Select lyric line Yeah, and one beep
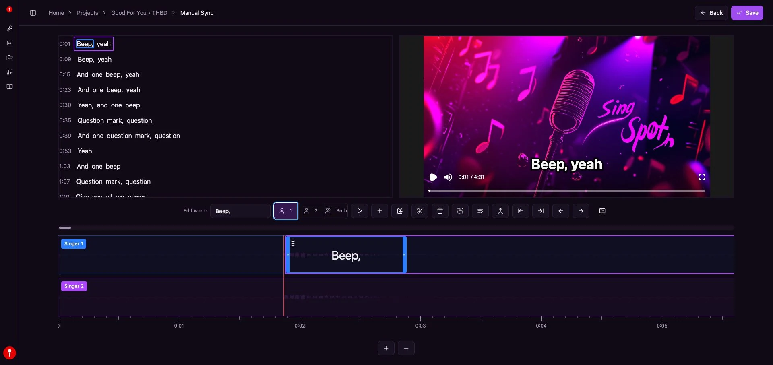 (109, 105)
